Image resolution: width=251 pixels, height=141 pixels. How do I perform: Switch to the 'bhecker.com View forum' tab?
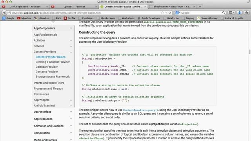[x=172, y=7]
